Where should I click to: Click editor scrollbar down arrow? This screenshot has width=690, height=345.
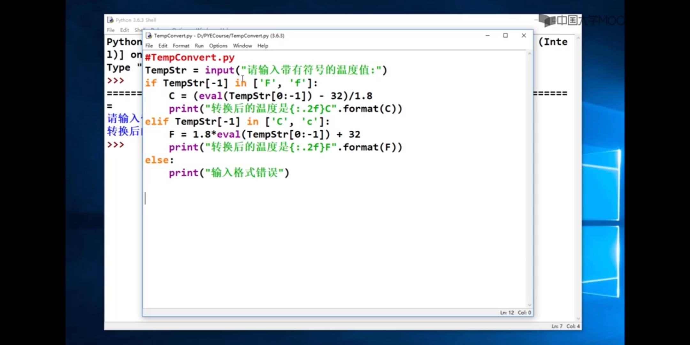(x=529, y=305)
